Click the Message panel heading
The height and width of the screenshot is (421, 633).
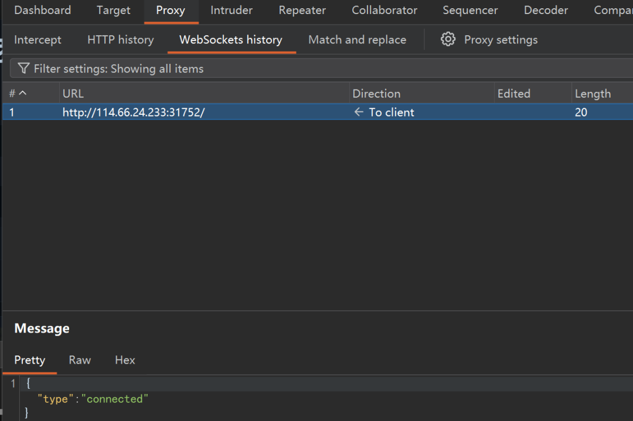(x=42, y=328)
